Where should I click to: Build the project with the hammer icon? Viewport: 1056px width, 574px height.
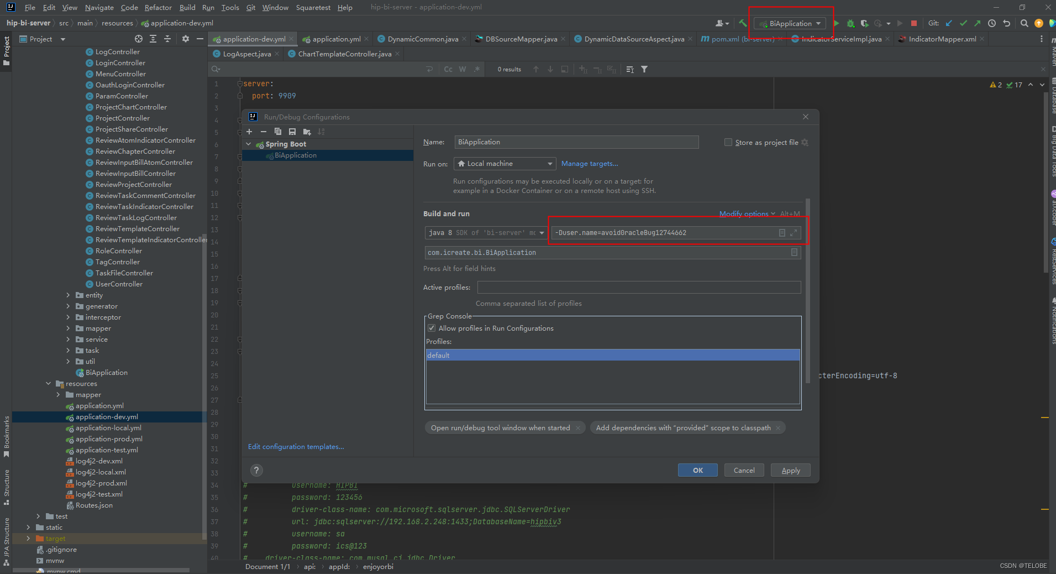(x=742, y=23)
